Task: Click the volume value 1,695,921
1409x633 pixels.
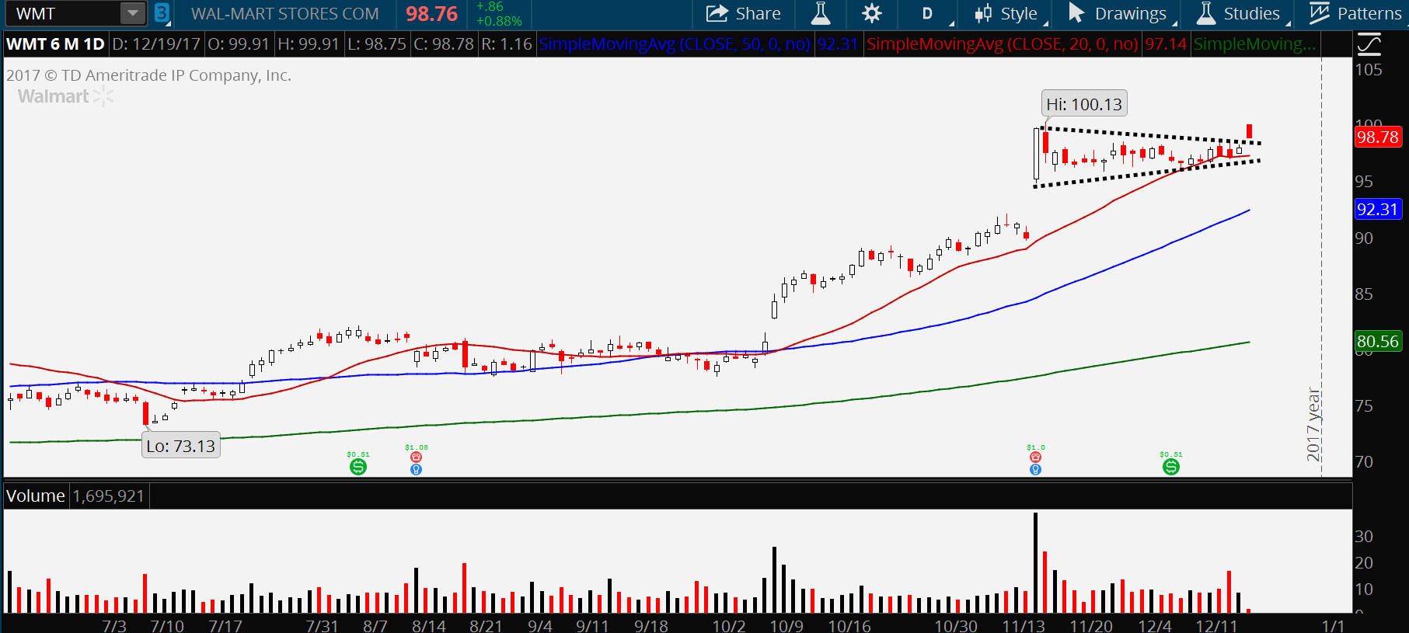Action: click(x=109, y=496)
